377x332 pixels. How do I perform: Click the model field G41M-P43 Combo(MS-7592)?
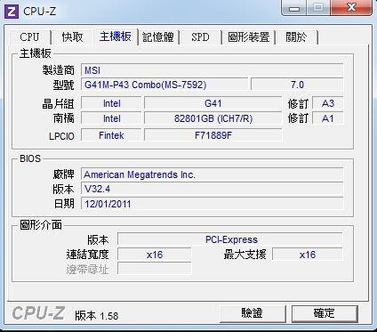pyautogui.click(x=164, y=85)
